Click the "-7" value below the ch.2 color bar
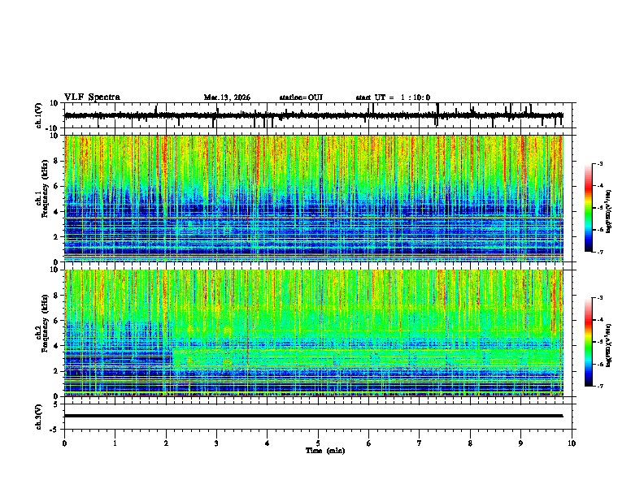This screenshot has width=644, height=497. (x=600, y=386)
